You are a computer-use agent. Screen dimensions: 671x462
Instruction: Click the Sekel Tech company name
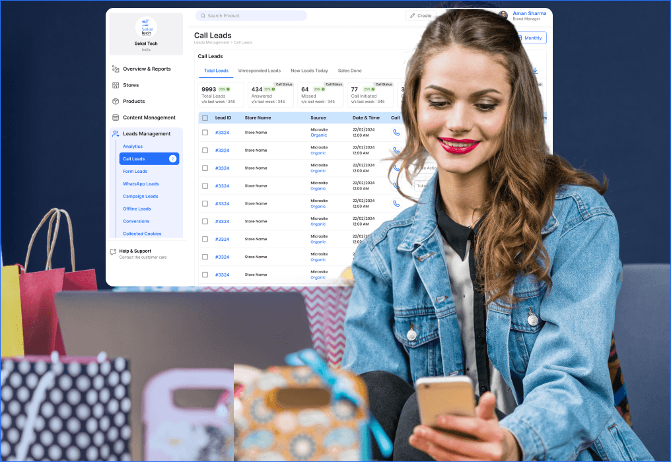coord(146,44)
